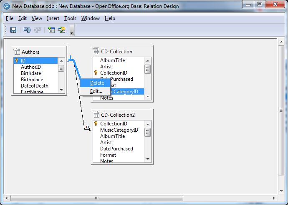Select the ID key field in Authors
This screenshot has width=288, height=205.
click(23, 60)
